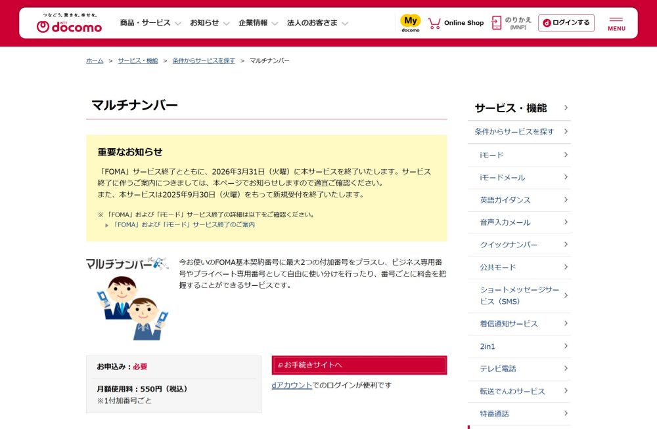Click the arrow next to 2in1
Image resolution: width=657 pixels, height=429 pixels.
(566, 346)
